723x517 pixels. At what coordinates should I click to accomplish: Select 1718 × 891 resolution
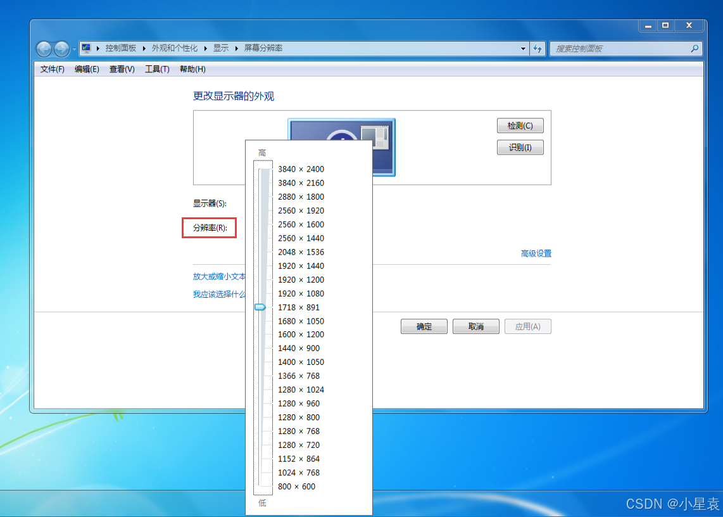[298, 307]
